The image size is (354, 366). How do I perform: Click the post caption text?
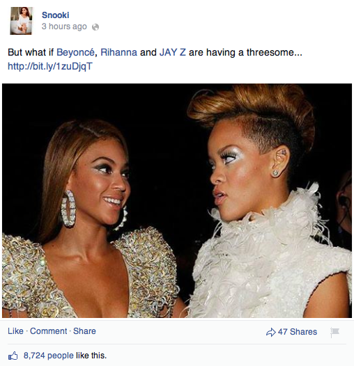click(155, 52)
